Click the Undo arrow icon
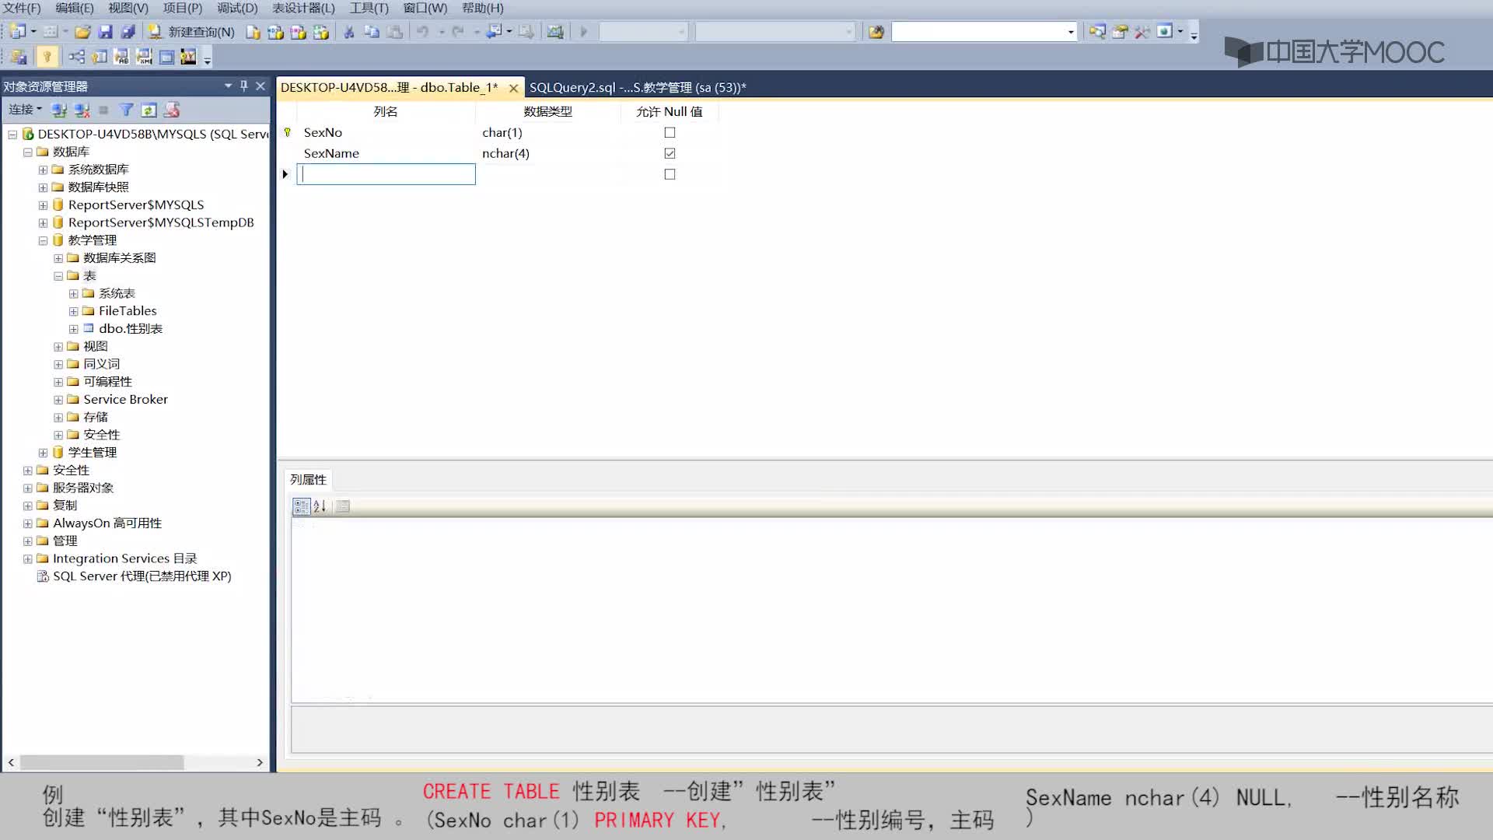 pyautogui.click(x=422, y=32)
